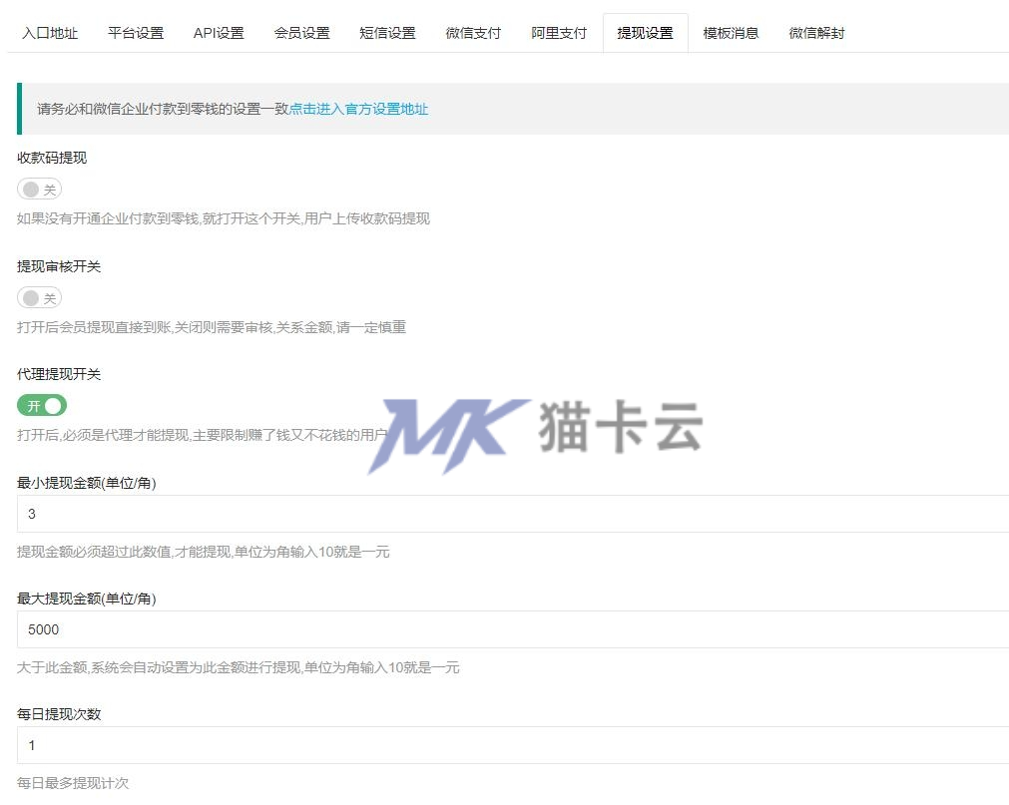
Task: Go to the 微信解封 tab
Action: click(x=816, y=33)
